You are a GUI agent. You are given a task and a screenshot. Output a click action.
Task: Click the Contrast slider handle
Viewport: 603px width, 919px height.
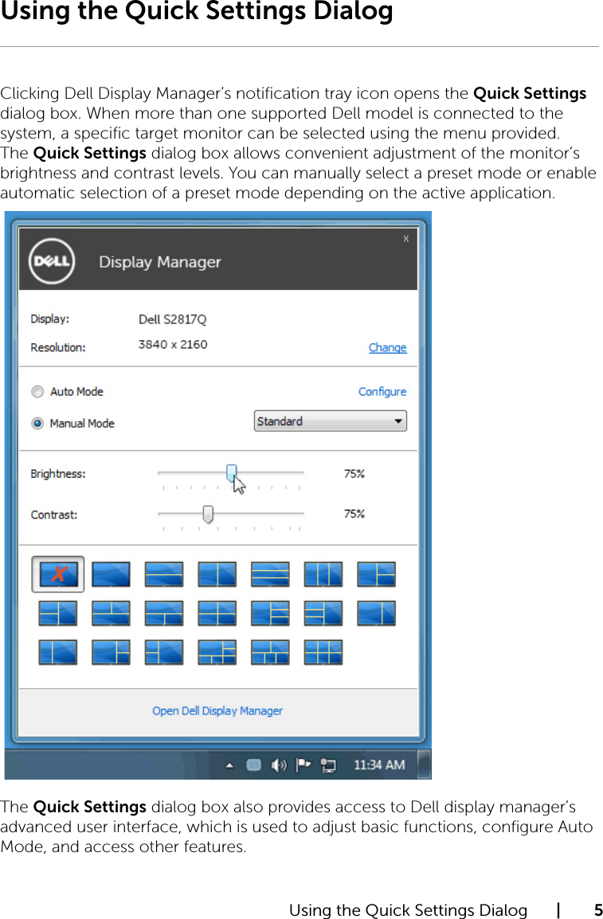(207, 514)
